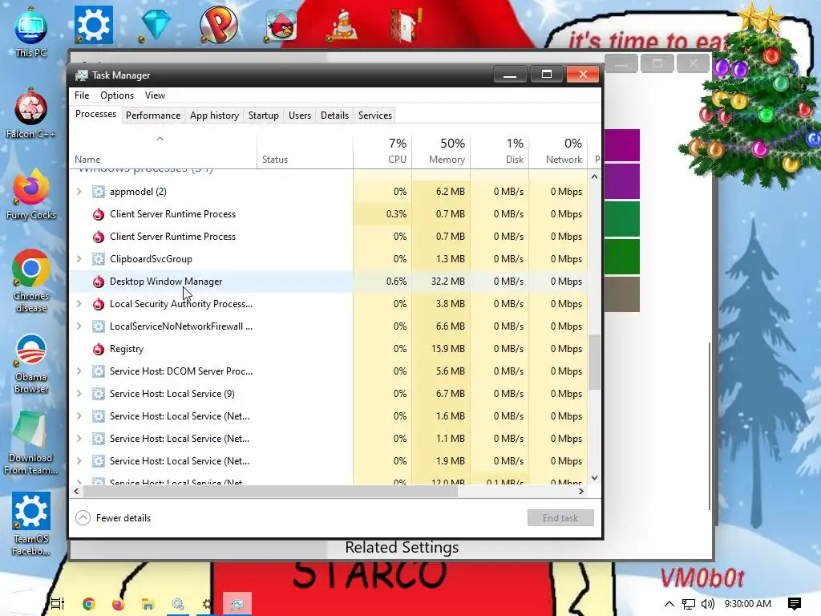Expand the appmodel (2) process group
This screenshot has height=616, width=821.
(79, 192)
